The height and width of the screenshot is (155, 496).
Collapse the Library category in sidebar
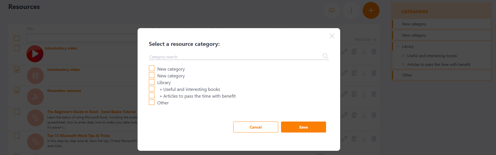coord(398,47)
